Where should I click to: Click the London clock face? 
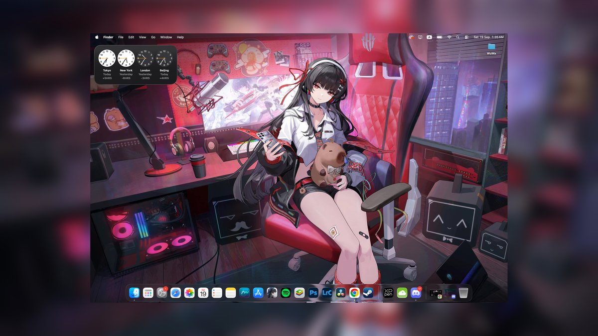pyautogui.click(x=145, y=58)
